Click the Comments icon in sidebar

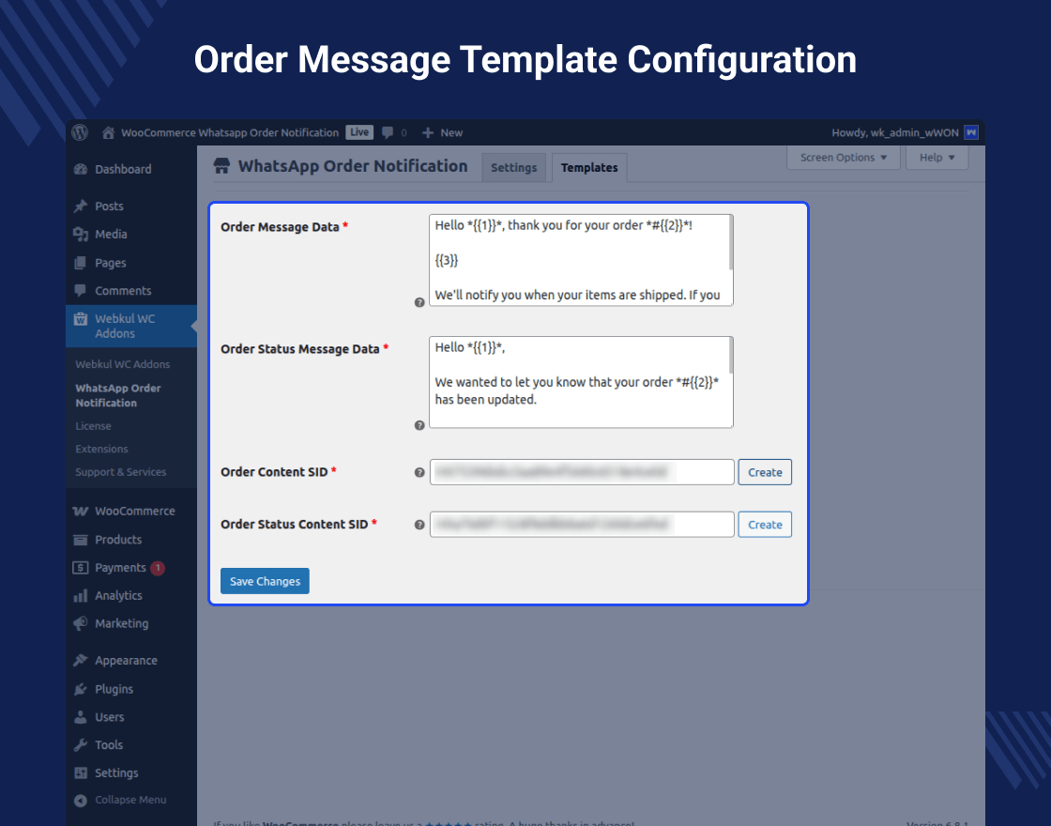[x=81, y=290]
